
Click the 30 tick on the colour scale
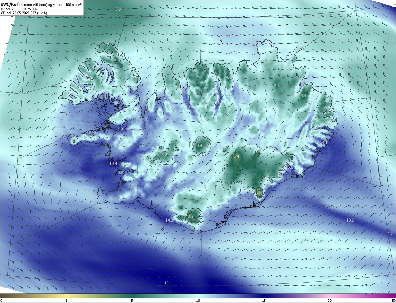tap(330, 301)
